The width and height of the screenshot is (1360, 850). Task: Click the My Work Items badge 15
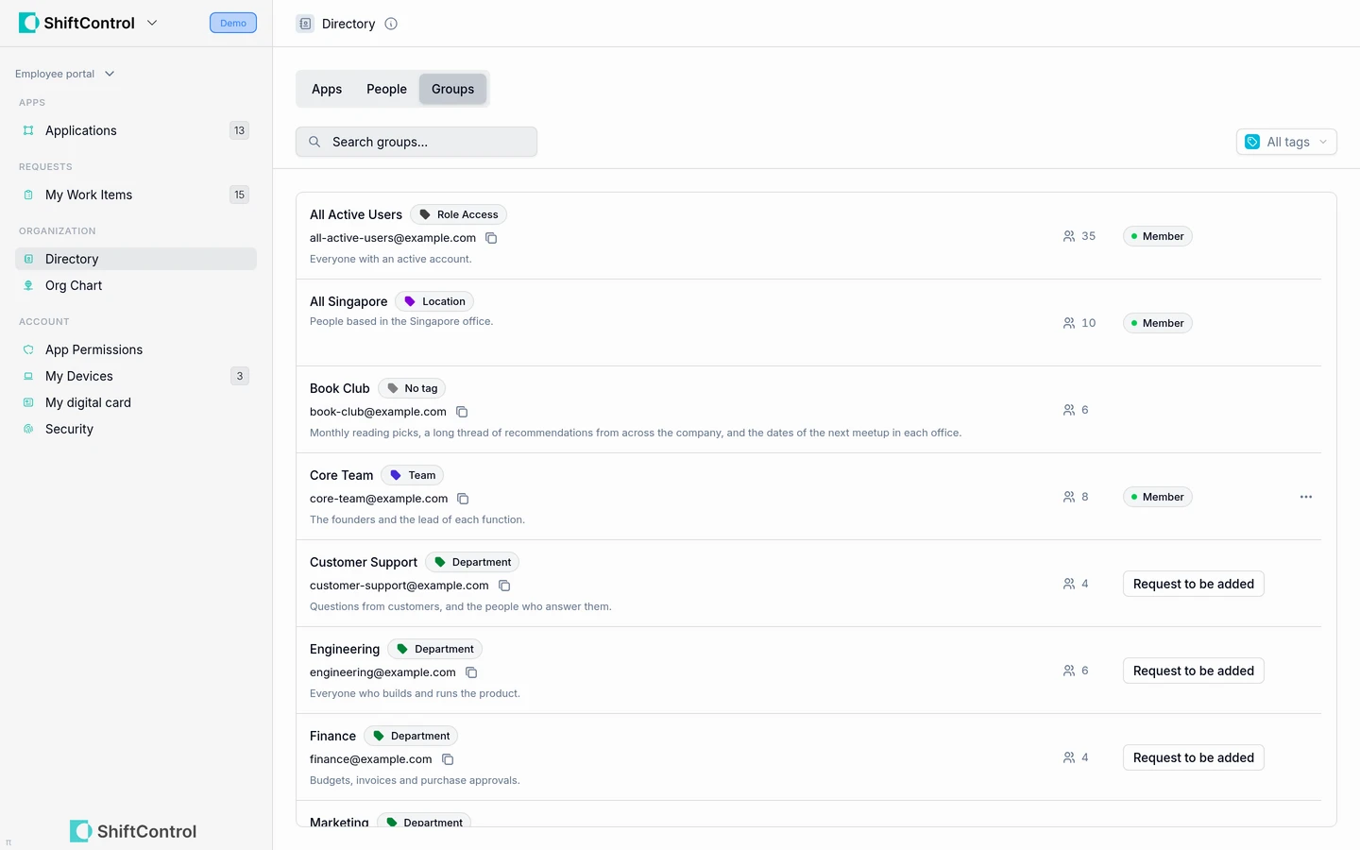240,195
